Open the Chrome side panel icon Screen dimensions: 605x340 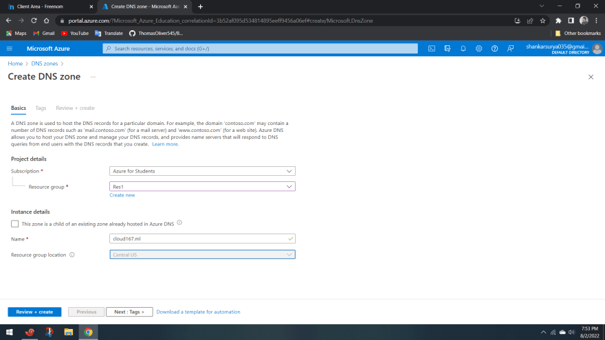tap(571, 21)
